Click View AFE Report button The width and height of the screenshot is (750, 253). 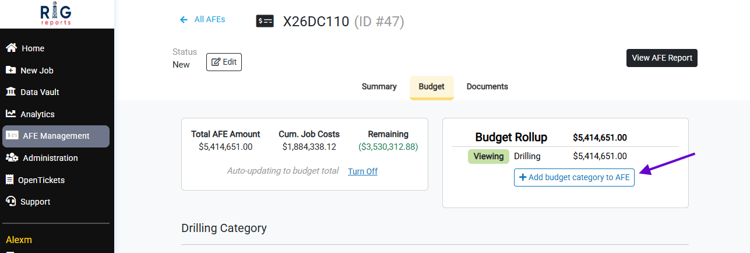pos(662,58)
